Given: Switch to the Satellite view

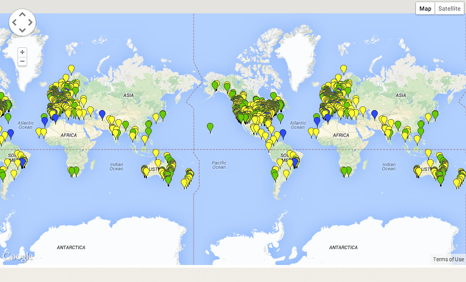Looking at the screenshot, I should [450, 9].
